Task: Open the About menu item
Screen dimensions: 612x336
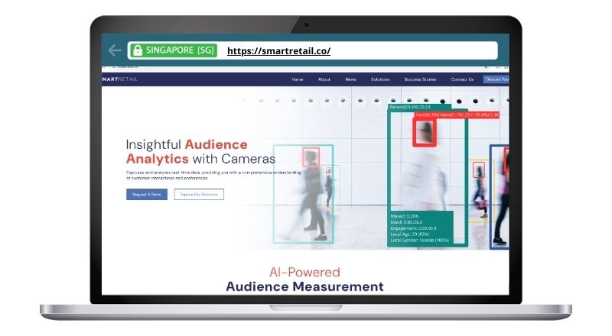Action: (x=324, y=79)
